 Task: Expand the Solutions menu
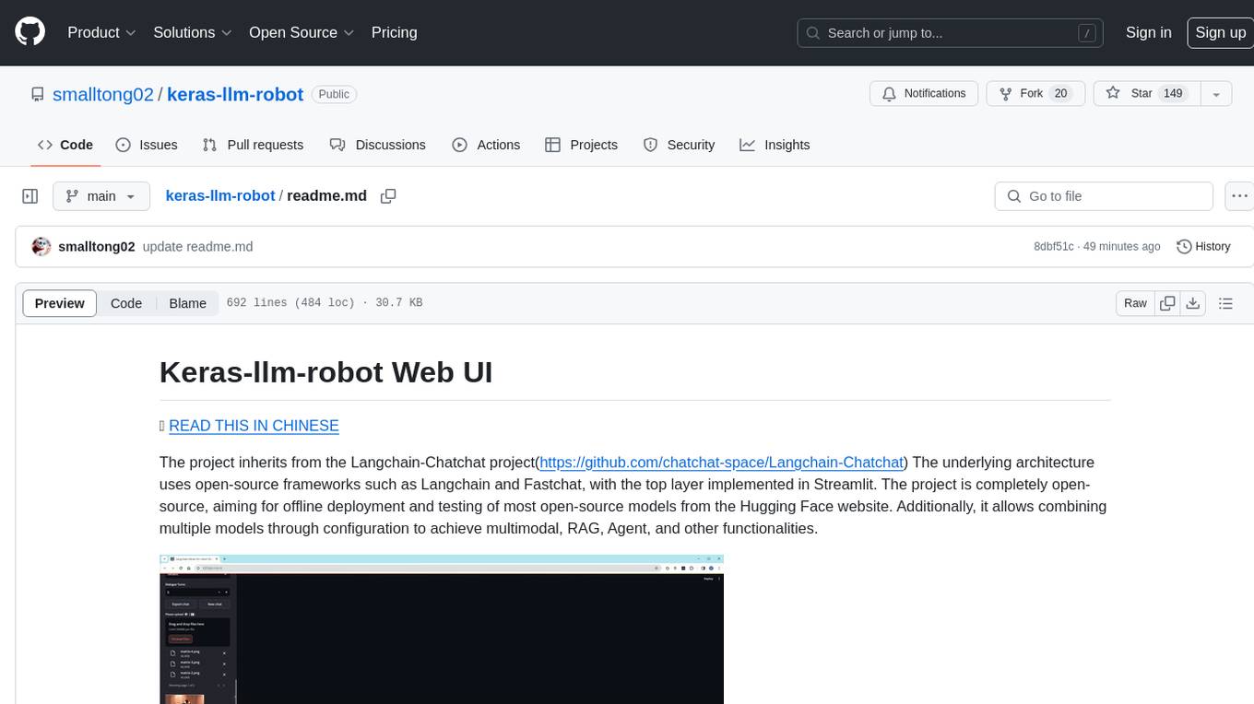pos(193,32)
